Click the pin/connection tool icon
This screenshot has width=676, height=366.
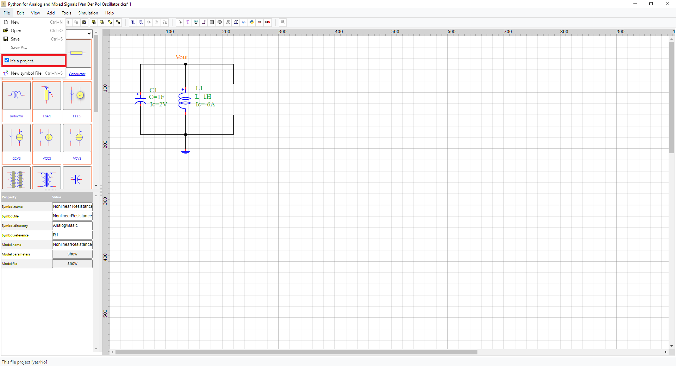[x=204, y=22]
